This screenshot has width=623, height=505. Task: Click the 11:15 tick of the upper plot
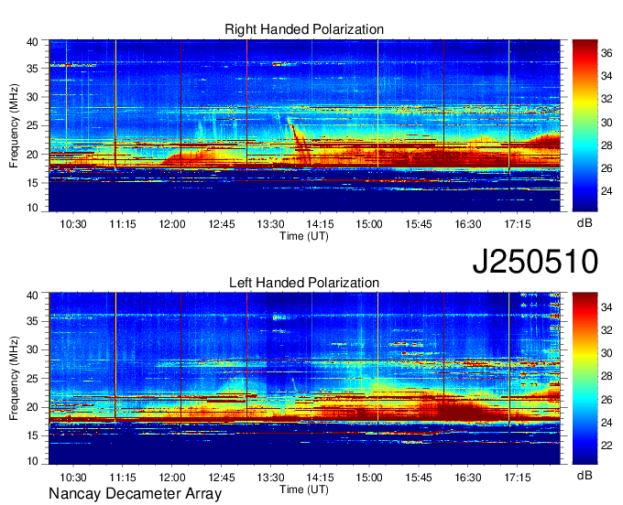[x=123, y=224]
